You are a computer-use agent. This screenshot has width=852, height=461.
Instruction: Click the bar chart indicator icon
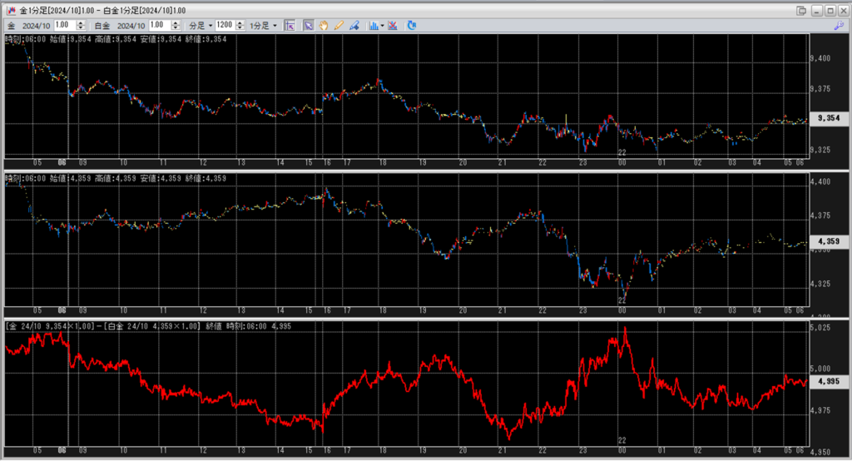(x=372, y=26)
